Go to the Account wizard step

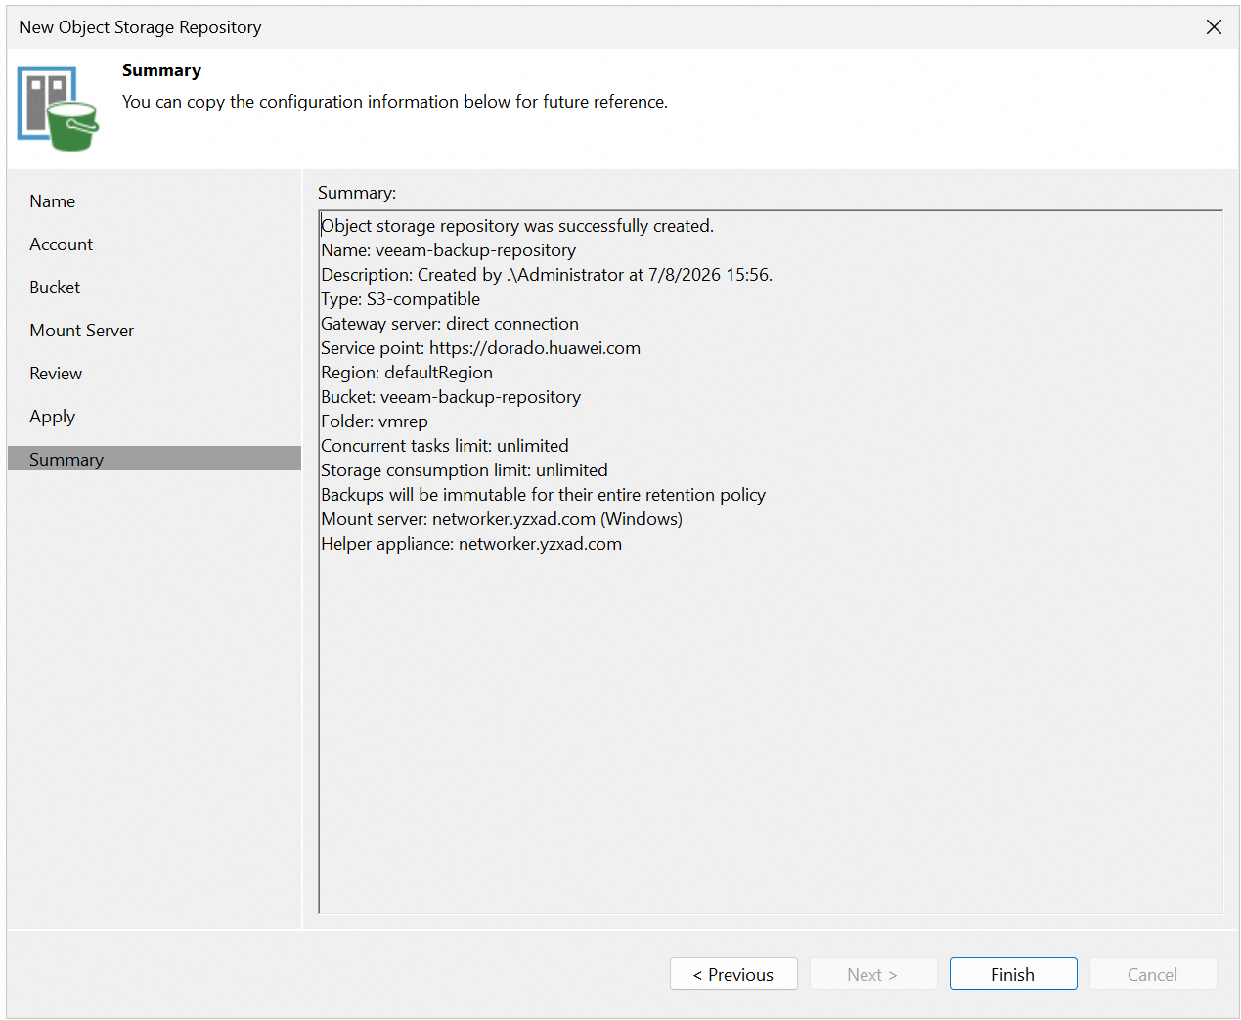(x=61, y=244)
